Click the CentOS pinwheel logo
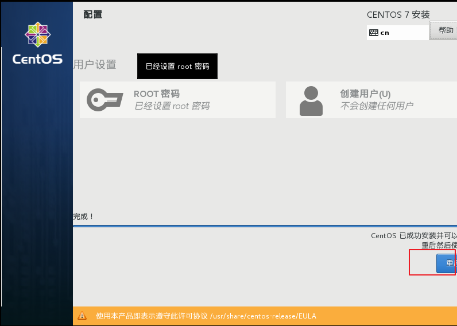457x326 pixels. coord(37,34)
